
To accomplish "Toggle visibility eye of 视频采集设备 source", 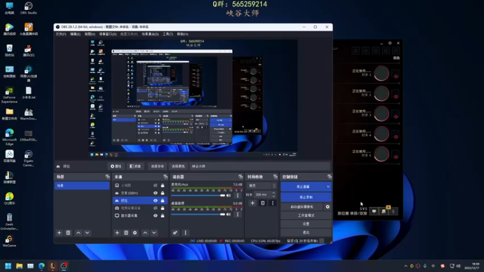I will [x=155, y=208].
